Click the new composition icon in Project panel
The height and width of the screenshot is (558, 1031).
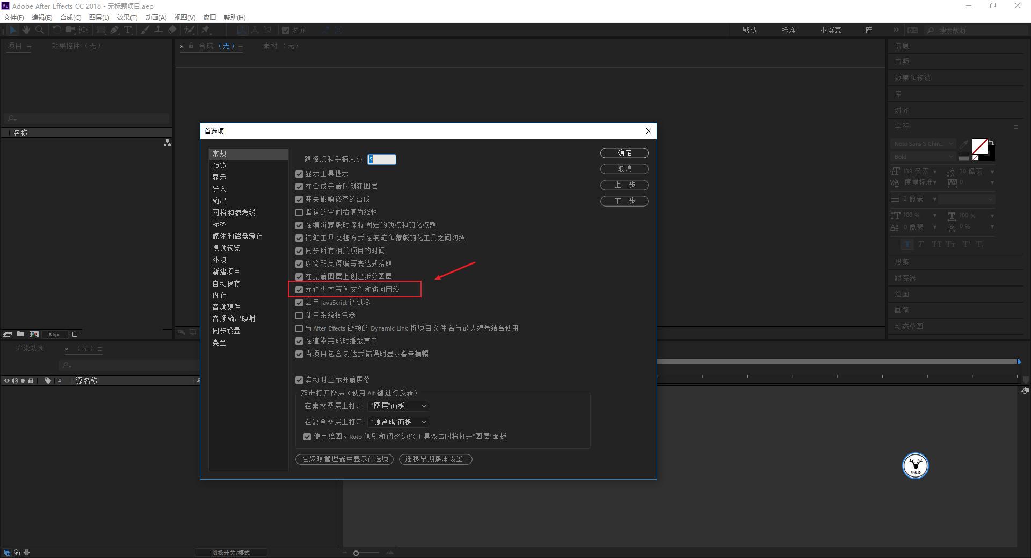pos(34,334)
